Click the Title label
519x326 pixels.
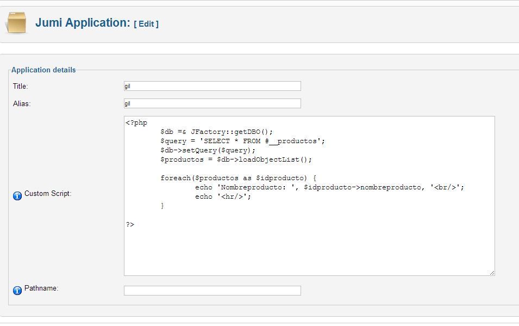20,86
